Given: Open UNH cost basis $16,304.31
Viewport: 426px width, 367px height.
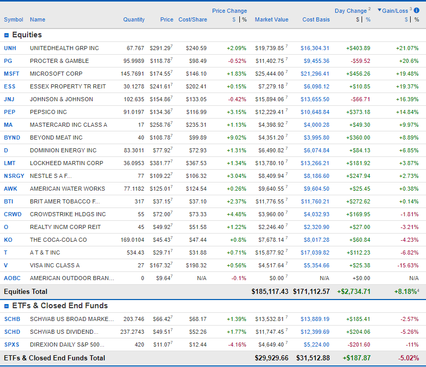Looking at the screenshot, I should [315, 49].
